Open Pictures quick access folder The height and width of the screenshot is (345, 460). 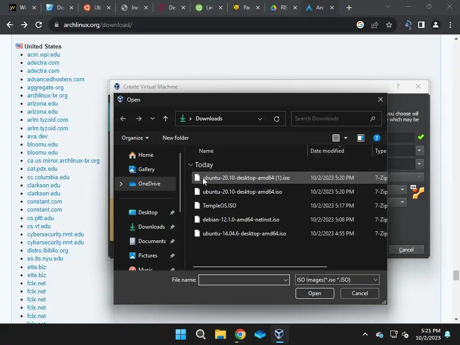[x=147, y=256]
